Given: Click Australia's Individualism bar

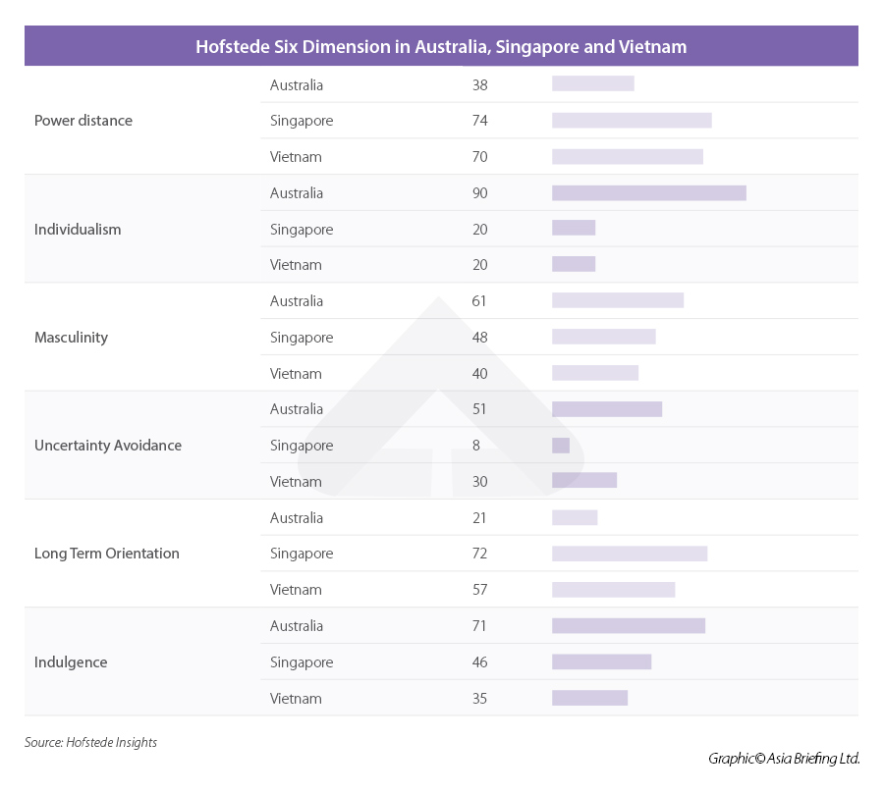Looking at the screenshot, I should [648, 193].
